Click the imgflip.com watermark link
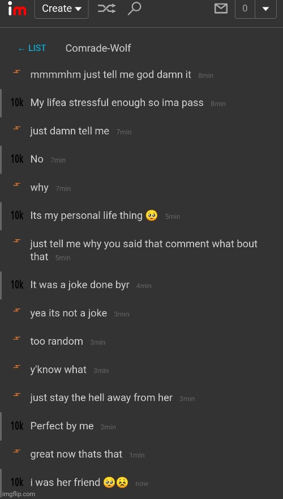This screenshot has height=499, width=283. 18,494
